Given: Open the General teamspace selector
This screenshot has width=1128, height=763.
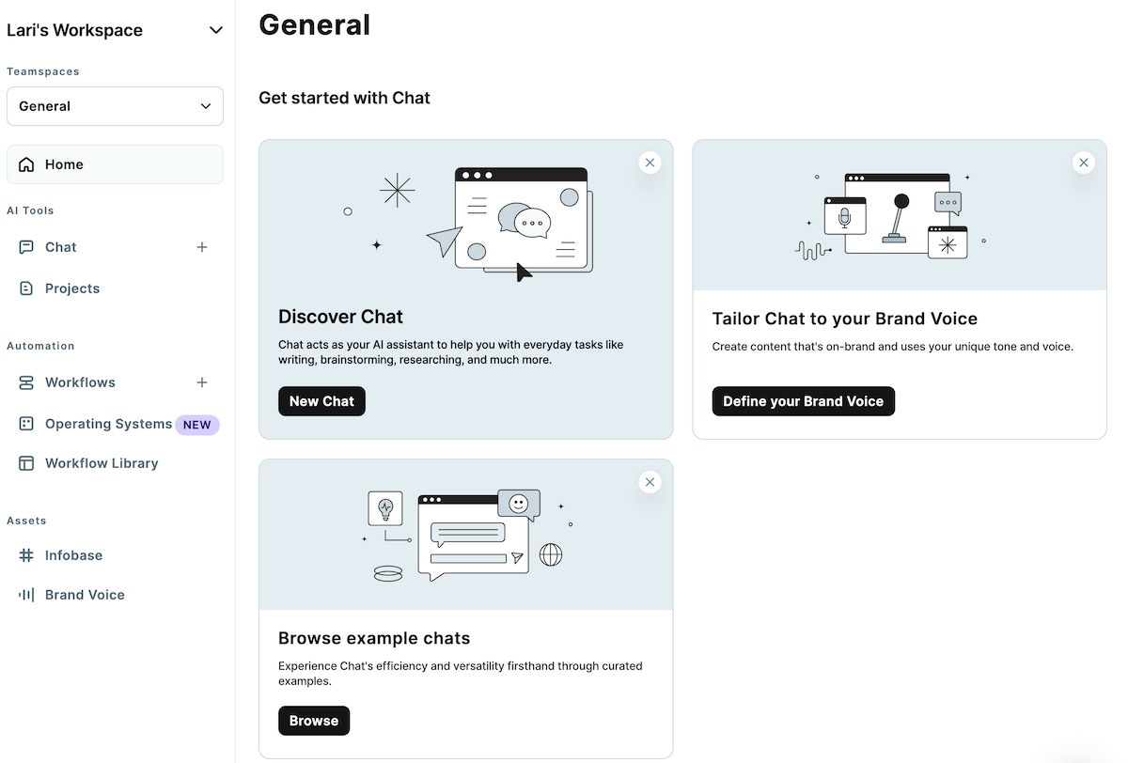Looking at the screenshot, I should 115,105.
